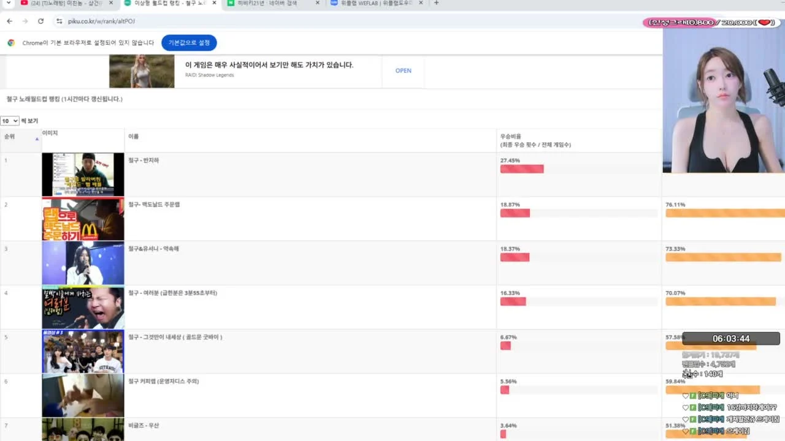Select name text 철구&유서니 - 약속해
This screenshot has width=785, height=441.
pyautogui.click(x=153, y=249)
